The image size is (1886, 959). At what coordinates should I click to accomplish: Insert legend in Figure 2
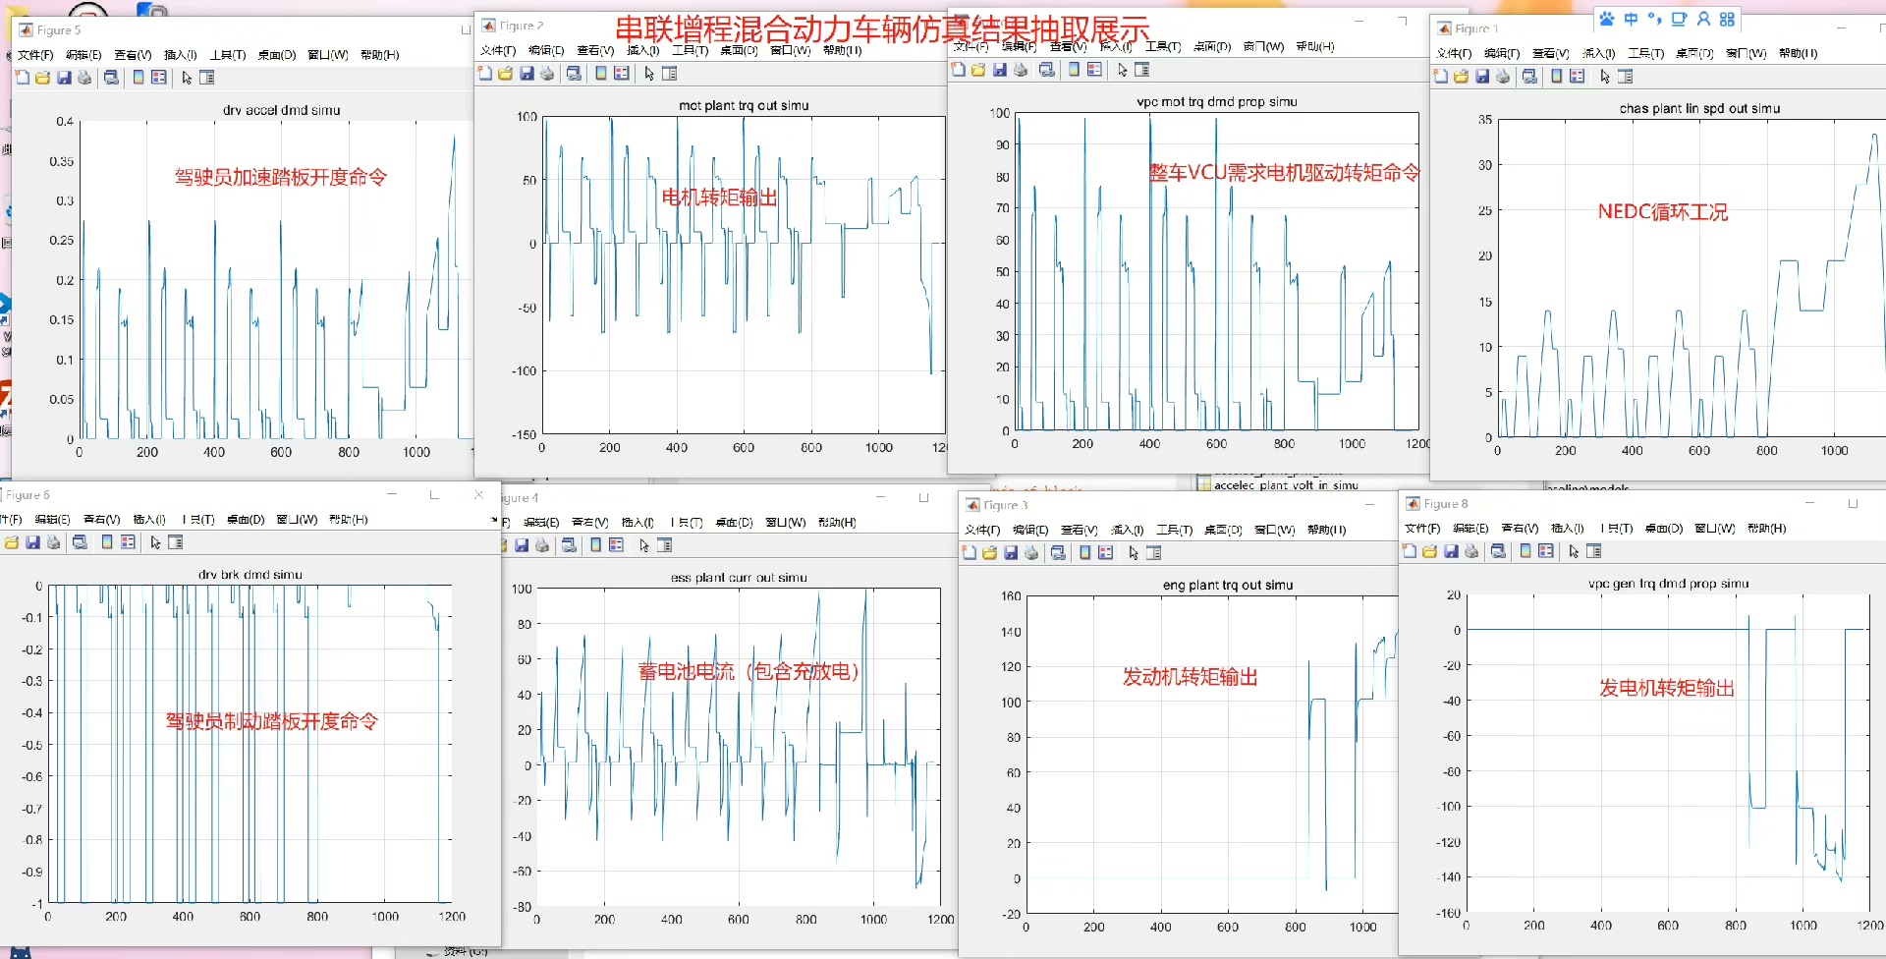[x=622, y=74]
